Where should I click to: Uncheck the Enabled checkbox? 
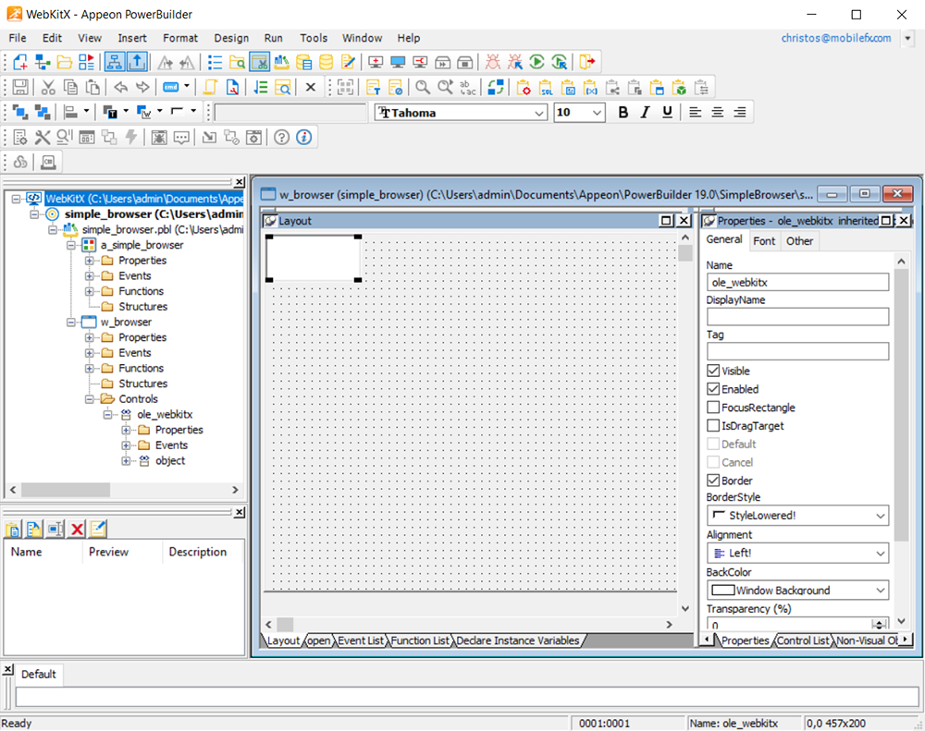coord(713,389)
